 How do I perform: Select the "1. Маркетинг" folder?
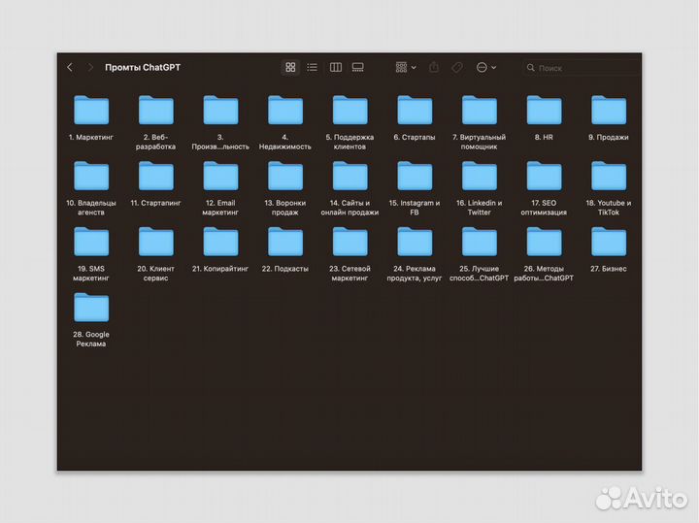click(x=91, y=110)
